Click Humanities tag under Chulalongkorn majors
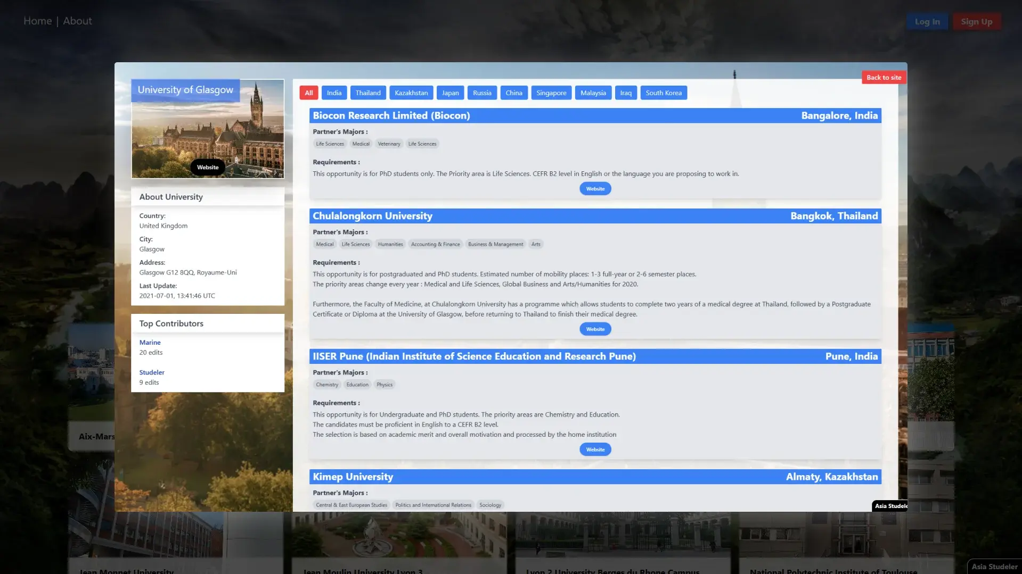 (x=390, y=244)
